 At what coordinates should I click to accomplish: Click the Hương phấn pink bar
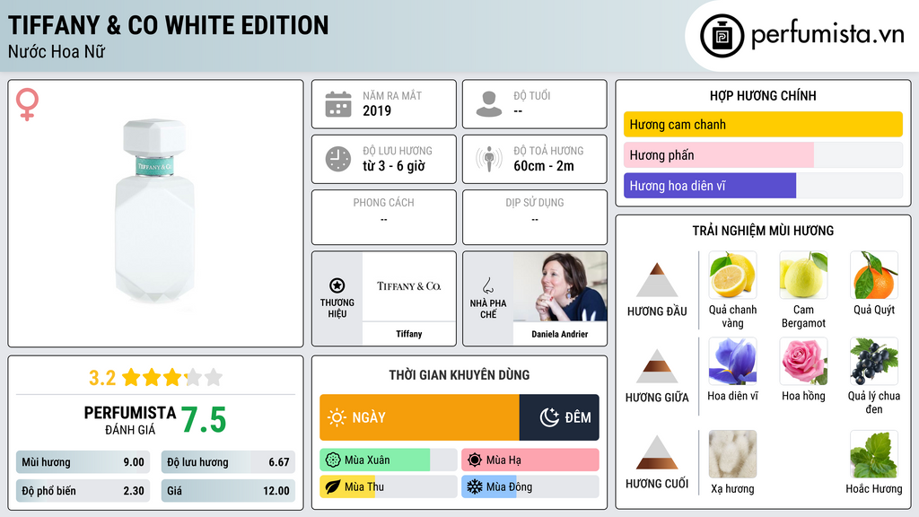pos(719,154)
